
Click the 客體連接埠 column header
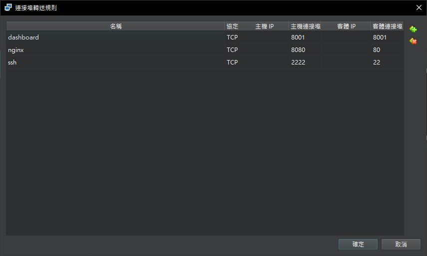[387, 26]
